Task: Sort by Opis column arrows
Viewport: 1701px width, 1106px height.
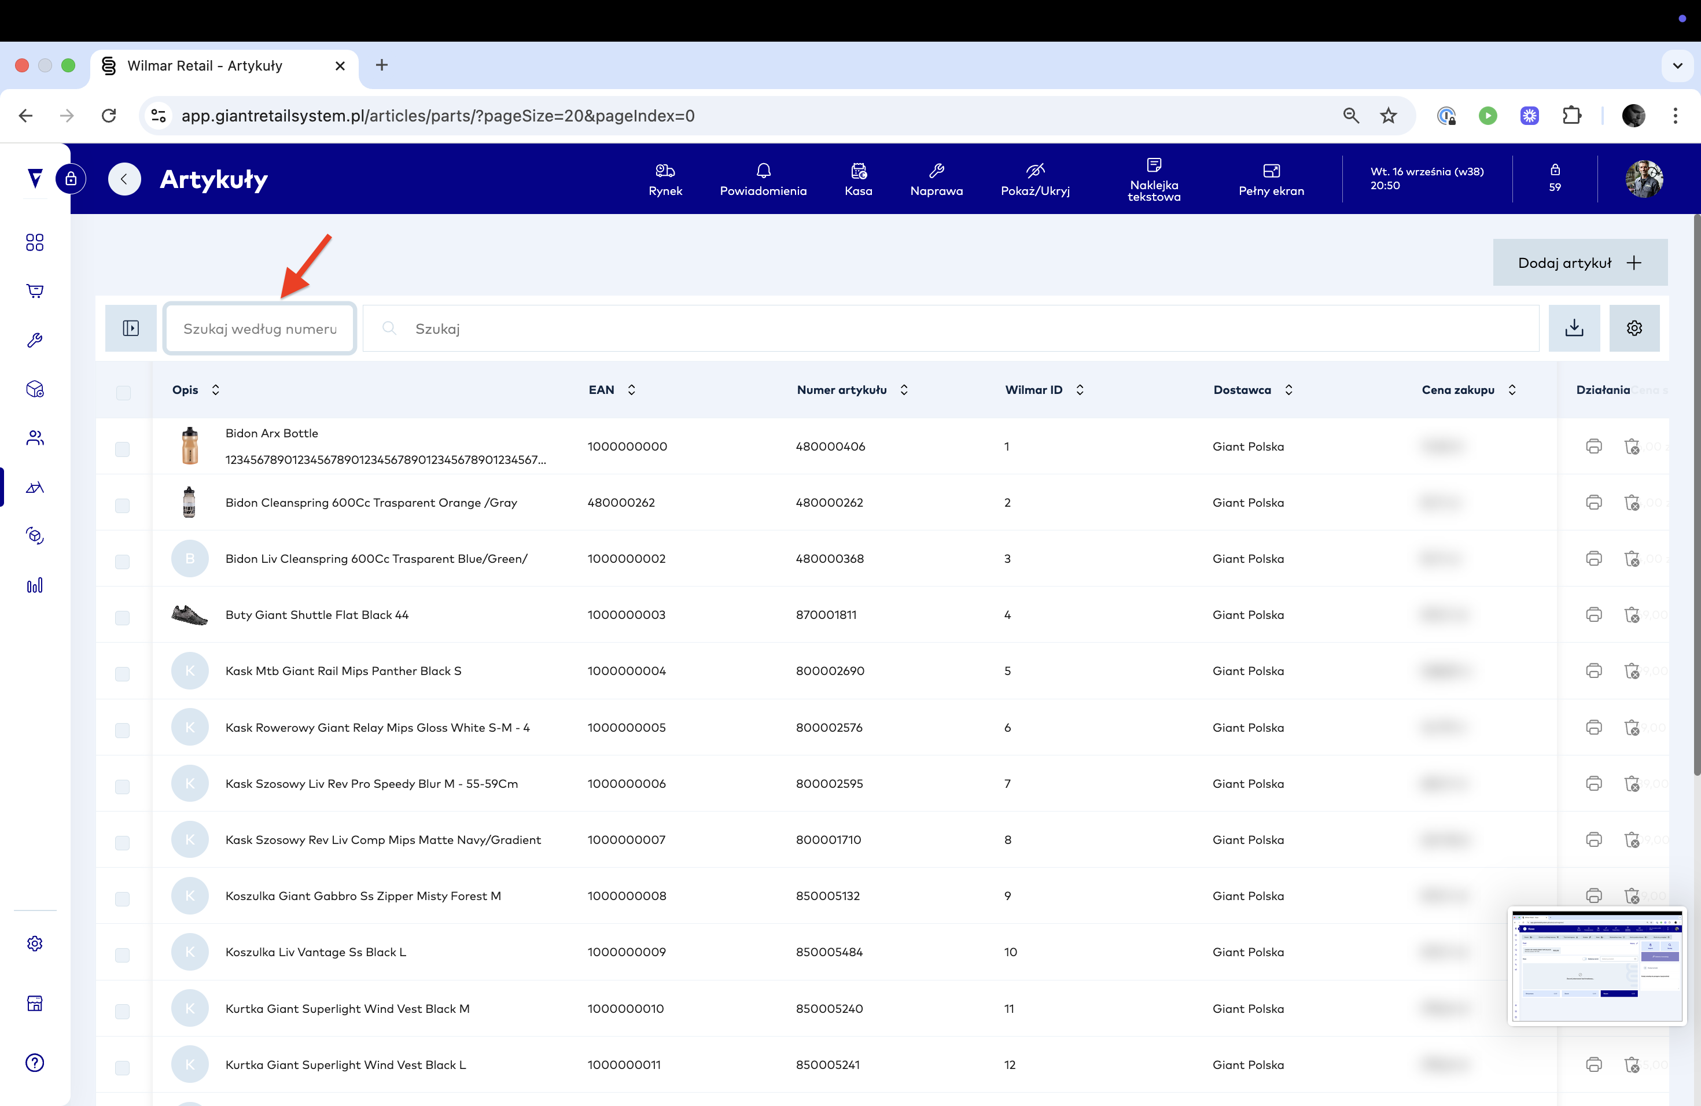Action: coord(215,389)
